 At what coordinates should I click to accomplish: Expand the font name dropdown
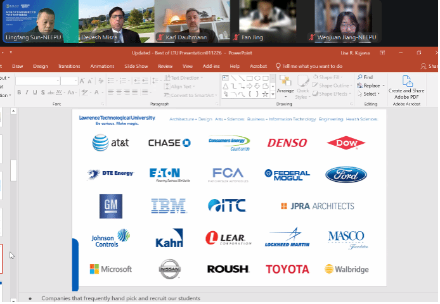pos(56,81)
